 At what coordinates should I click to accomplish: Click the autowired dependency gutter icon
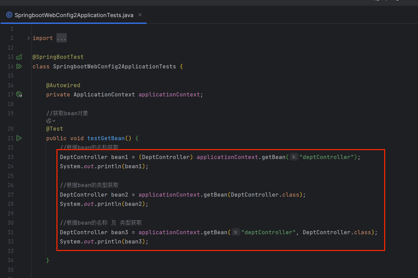19,94
